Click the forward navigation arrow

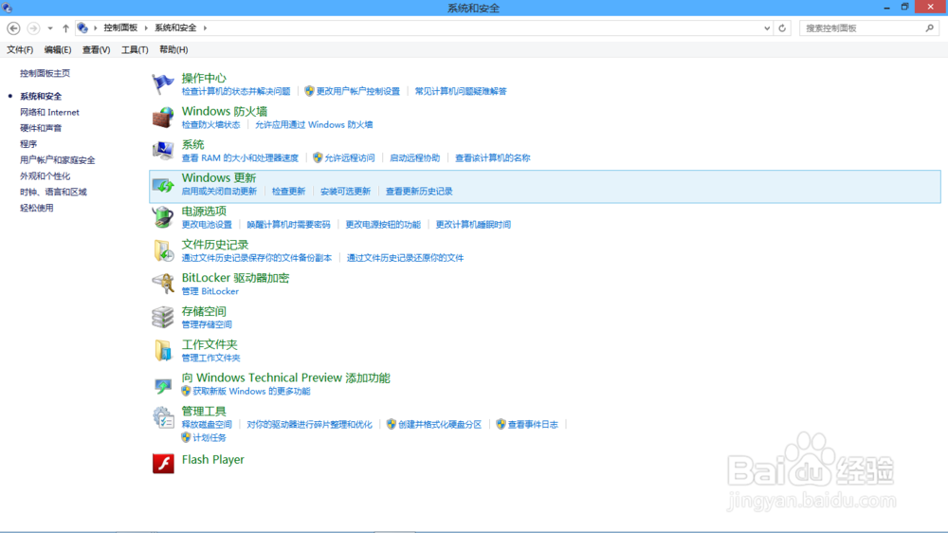pyautogui.click(x=33, y=28)
